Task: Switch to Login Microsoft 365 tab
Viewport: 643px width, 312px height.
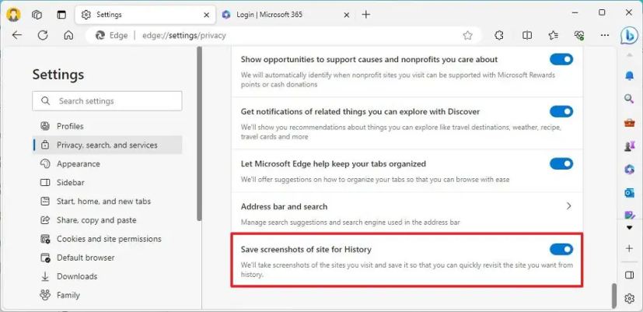Action: click(285, 15)
